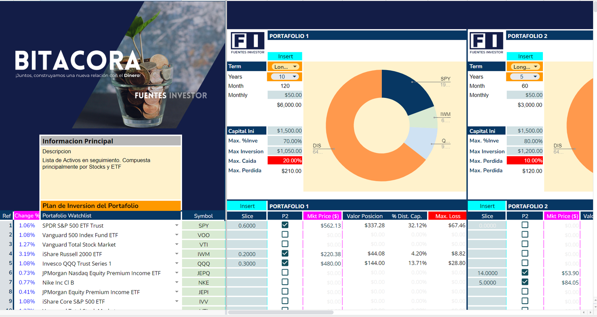
Task: Click the change value 3.19%
Action: pos(27,254)
